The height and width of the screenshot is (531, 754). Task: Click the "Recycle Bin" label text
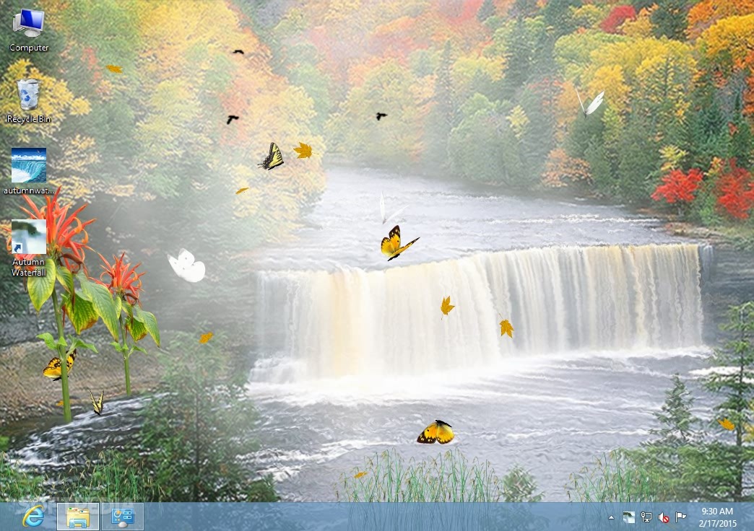(x=29, y=119)
